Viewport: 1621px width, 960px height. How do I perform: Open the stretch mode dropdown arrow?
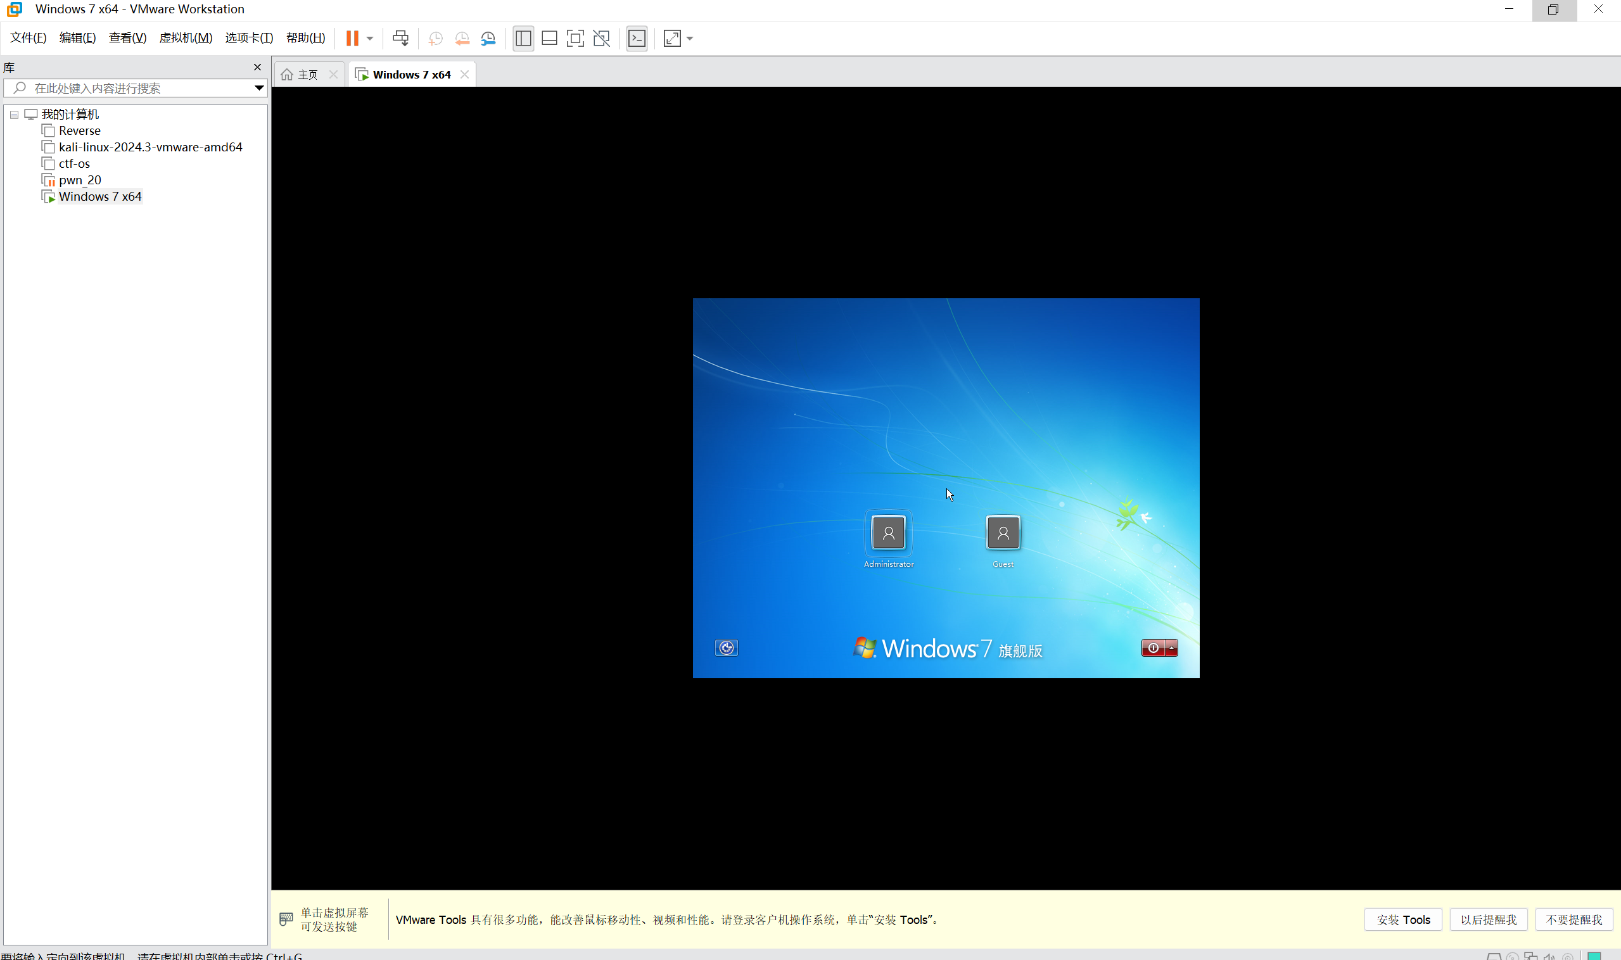pos(690,38)
